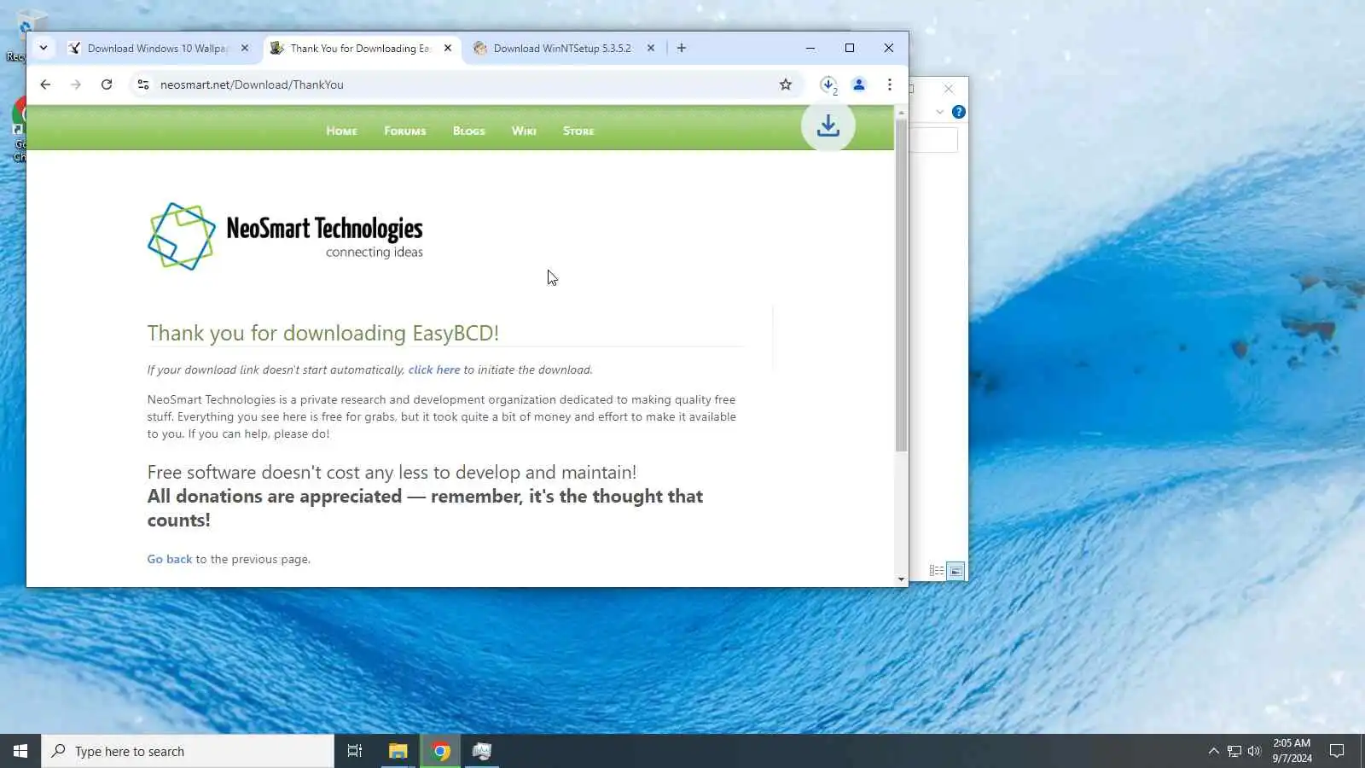Open the Chrome three-dot menu
The height and width of the screenshot is (768, 1365).
coord(889,84)
